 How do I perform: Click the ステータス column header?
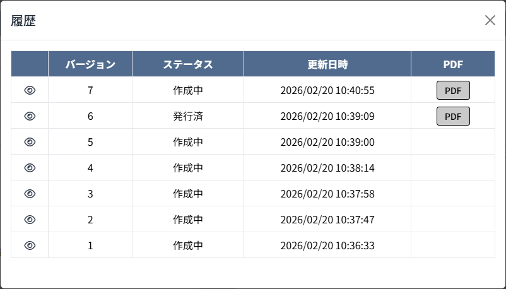click(x=188, y=64)
